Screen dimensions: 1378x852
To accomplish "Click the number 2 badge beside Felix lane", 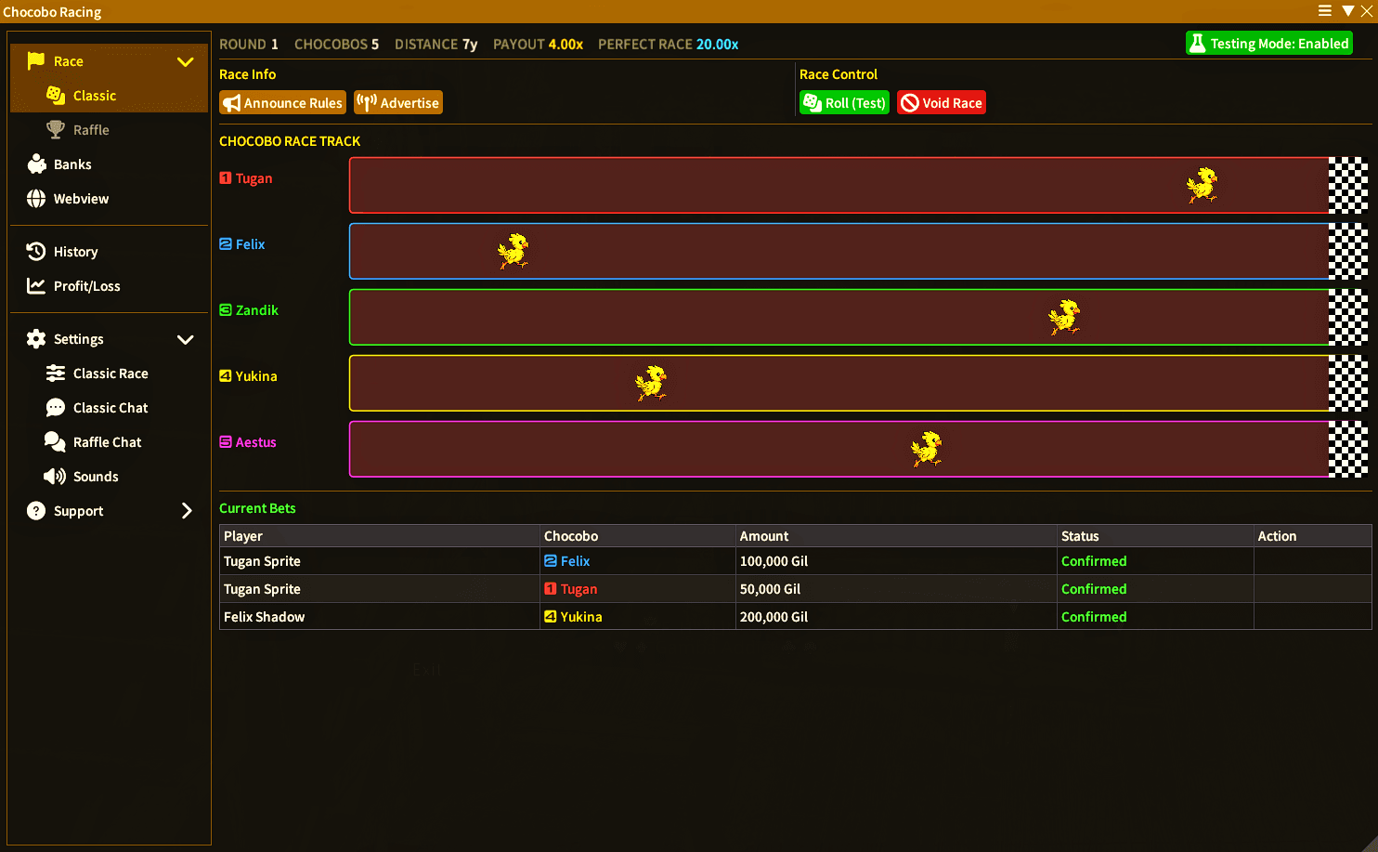I will click(226, 244).
